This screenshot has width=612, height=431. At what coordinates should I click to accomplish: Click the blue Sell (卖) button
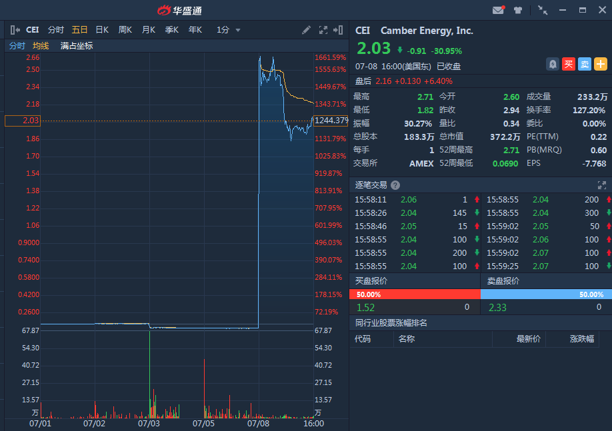[x=585, y=64]
